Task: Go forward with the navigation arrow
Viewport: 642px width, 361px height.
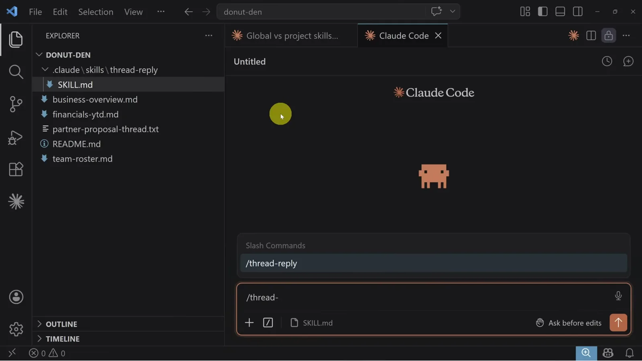Action: (x=206, y=12)
